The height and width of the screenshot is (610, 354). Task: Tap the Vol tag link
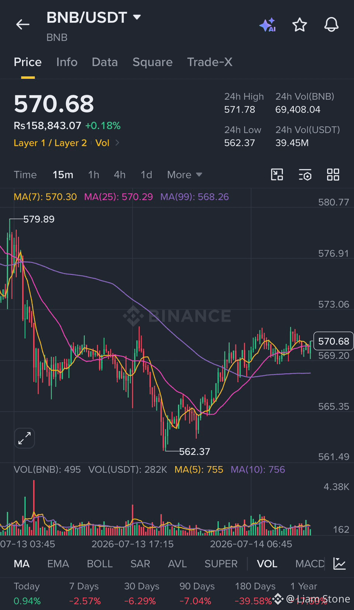click(103, 143)
